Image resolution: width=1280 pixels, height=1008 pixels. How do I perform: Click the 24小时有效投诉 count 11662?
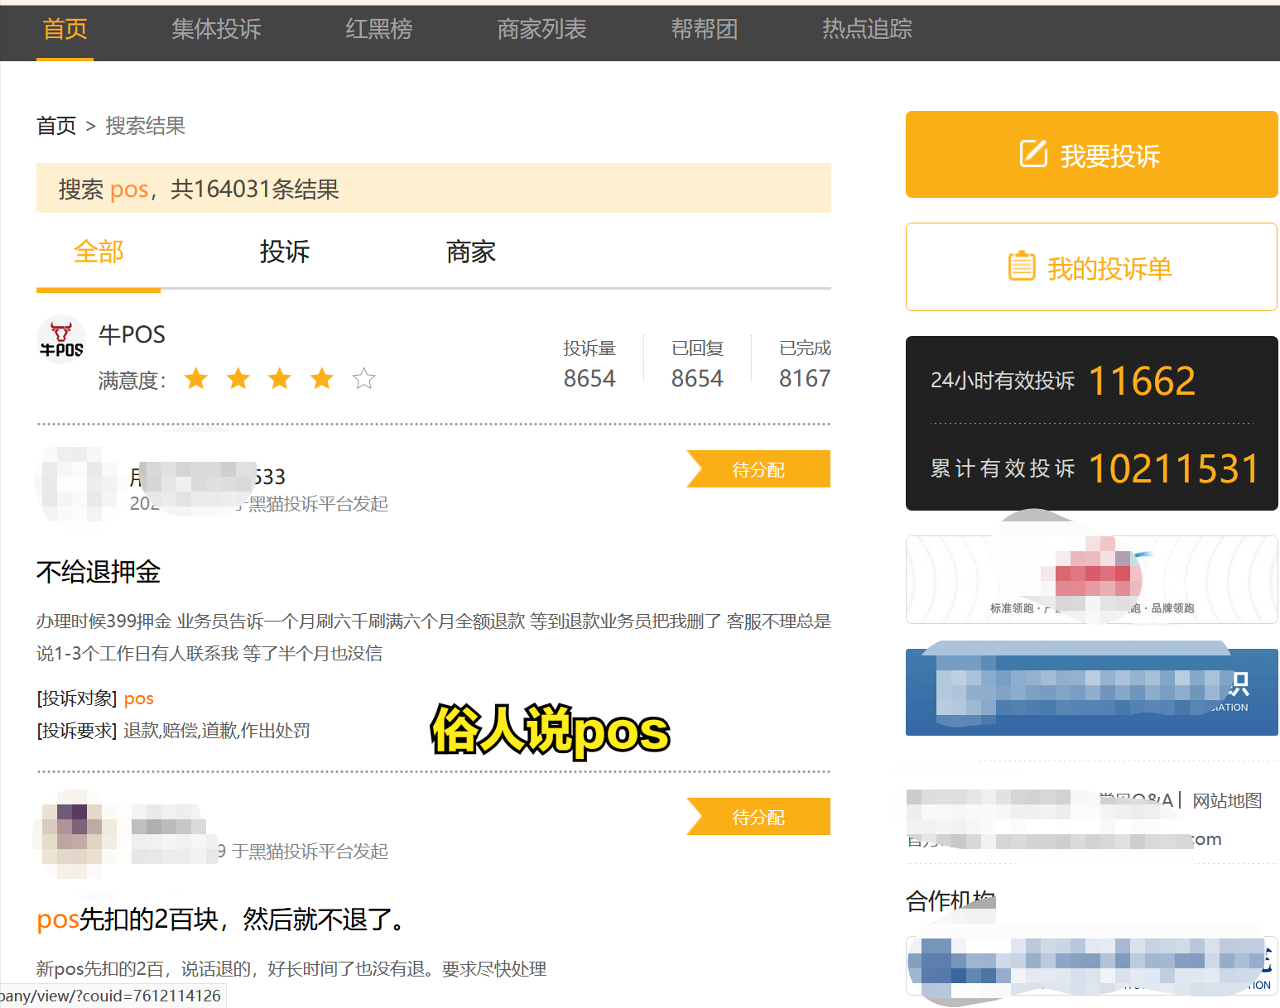pos(1142,382)
